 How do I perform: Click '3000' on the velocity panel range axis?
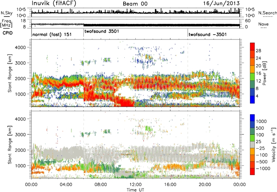click(x=20, y=134)
